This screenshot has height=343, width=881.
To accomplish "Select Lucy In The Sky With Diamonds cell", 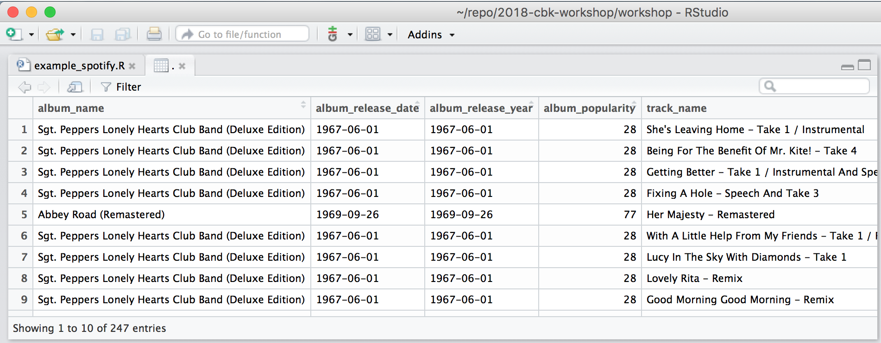I will click(x=759, y=257).
